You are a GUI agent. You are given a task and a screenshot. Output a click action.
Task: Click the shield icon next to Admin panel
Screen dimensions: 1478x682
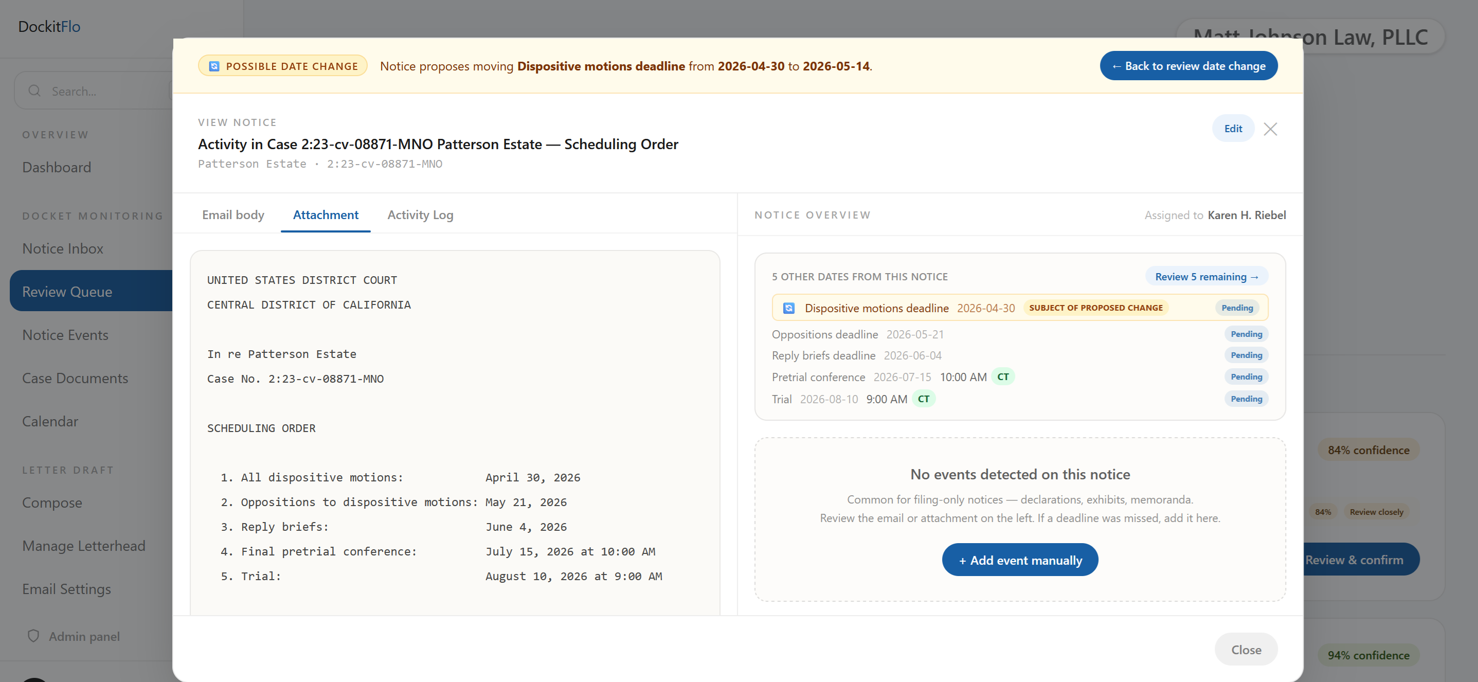[x=33, y=636]
